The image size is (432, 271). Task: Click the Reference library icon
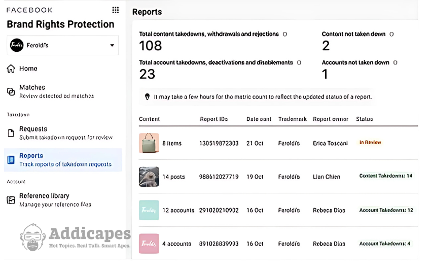[11, 200]
